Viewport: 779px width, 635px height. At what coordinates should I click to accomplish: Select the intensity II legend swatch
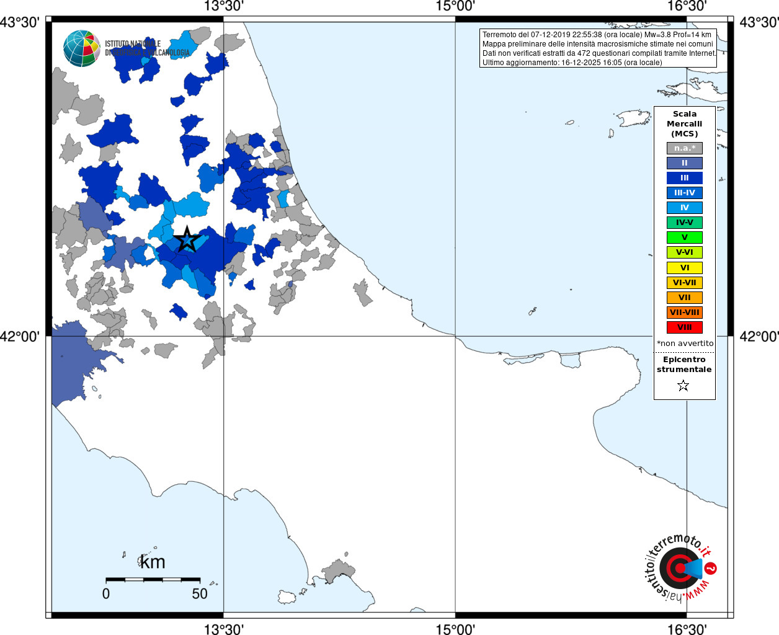click(685, 163)
